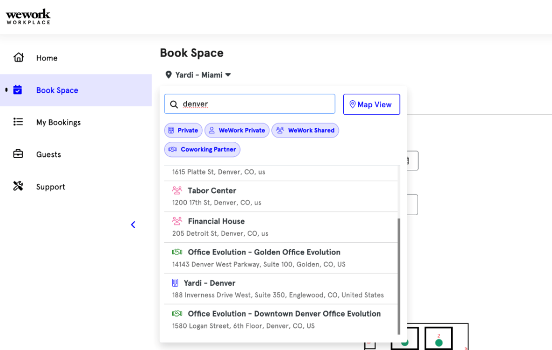Click the handshake icon in Coworking Partner chip

(173, 149)
